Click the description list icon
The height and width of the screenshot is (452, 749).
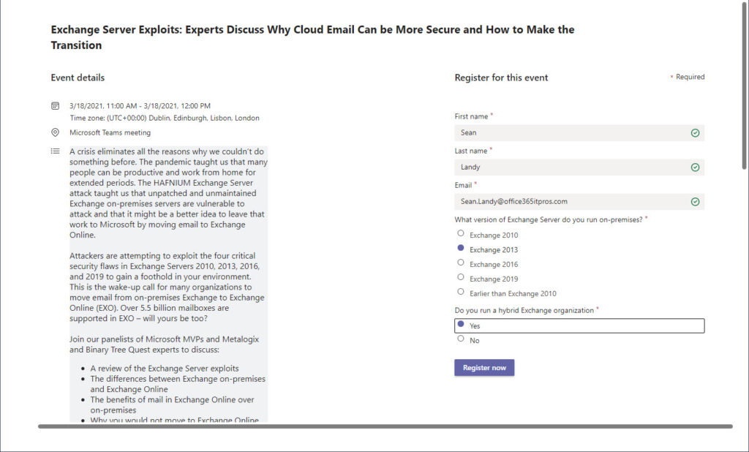click(56, 151)
